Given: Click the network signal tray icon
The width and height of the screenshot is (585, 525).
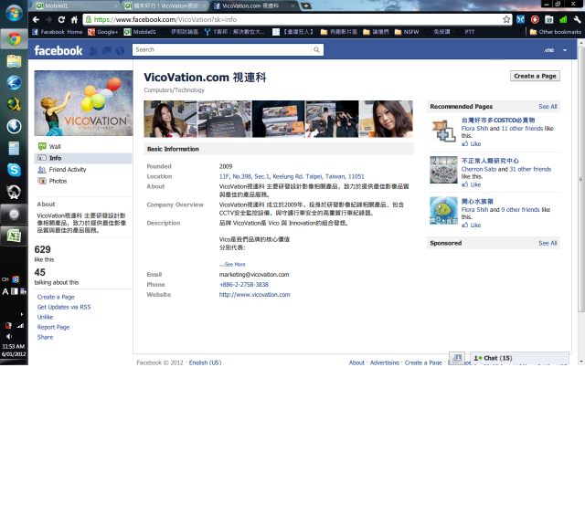Looking at the screenshot, I should click(x=20, y=326).
